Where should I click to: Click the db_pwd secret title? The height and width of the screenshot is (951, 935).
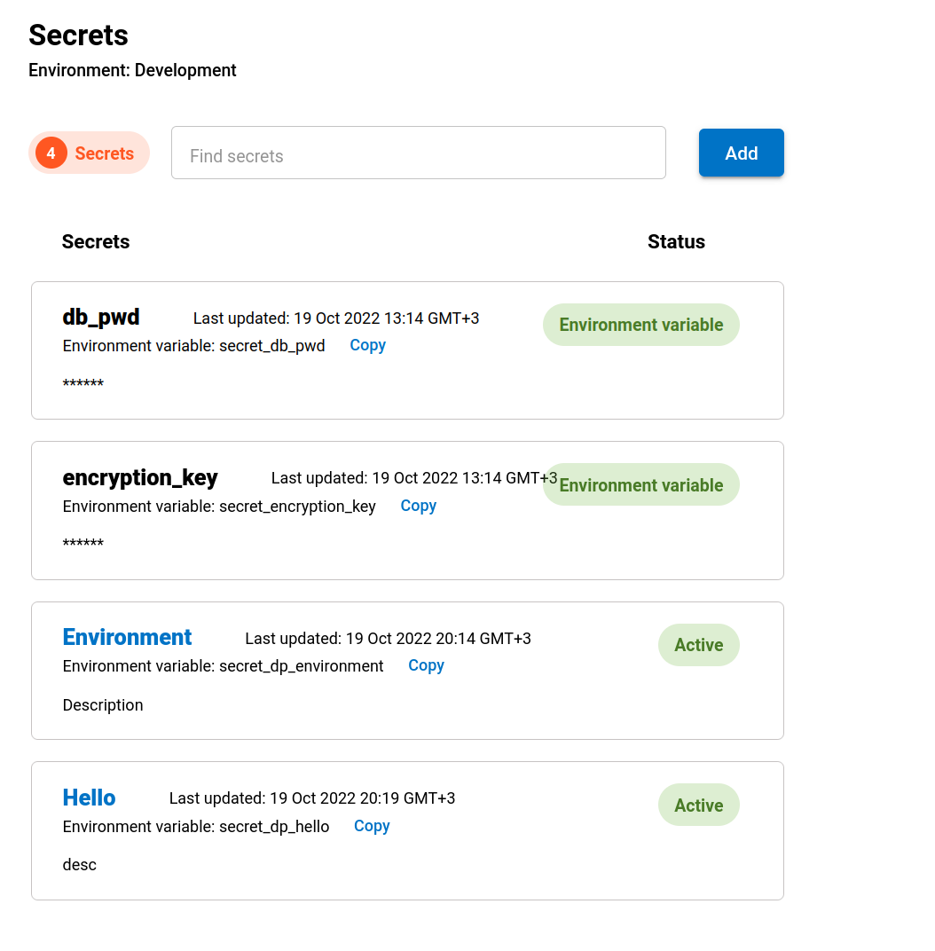(x=101, y=318)
